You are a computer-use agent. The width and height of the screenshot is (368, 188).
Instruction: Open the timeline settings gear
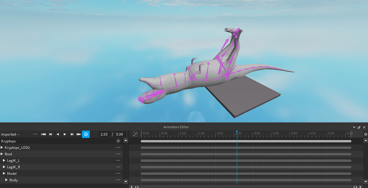pos(366,134)
